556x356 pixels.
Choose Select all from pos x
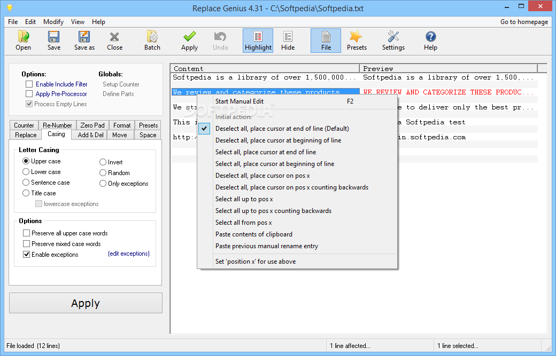[x=297, y=222]
